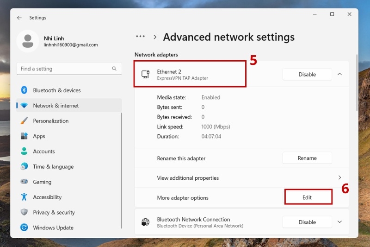Expand the Bluetooth Network Connection details
This screenshot has height=247, width=370.
point(339,222)
